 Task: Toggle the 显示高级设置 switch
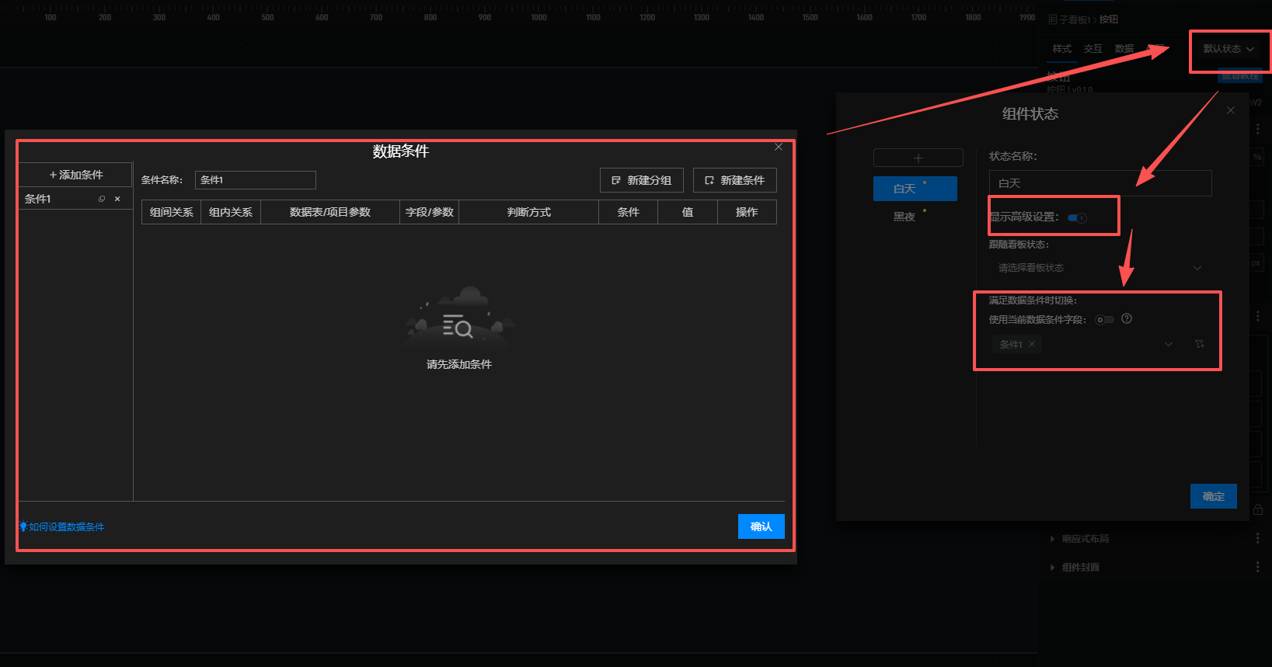(1077, 217)
